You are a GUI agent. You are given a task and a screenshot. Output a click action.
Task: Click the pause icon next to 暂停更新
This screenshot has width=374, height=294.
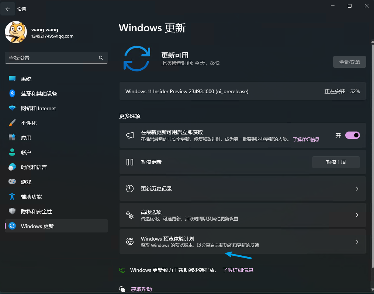(130, 162)
